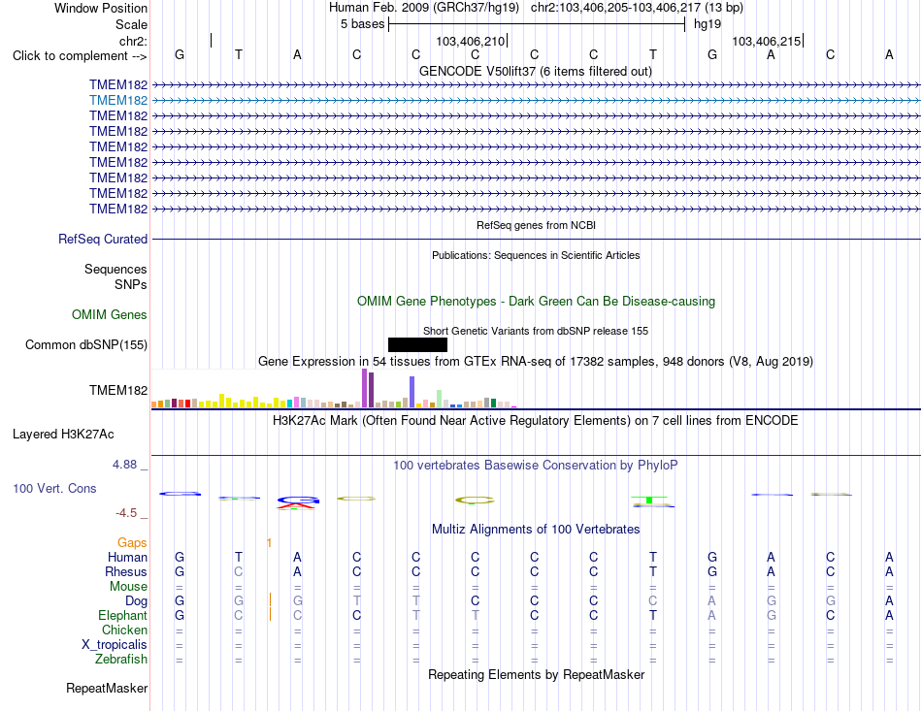The image size is (922, 711).
Task: Click the Dog species label
Action: (x=136, y=601)
